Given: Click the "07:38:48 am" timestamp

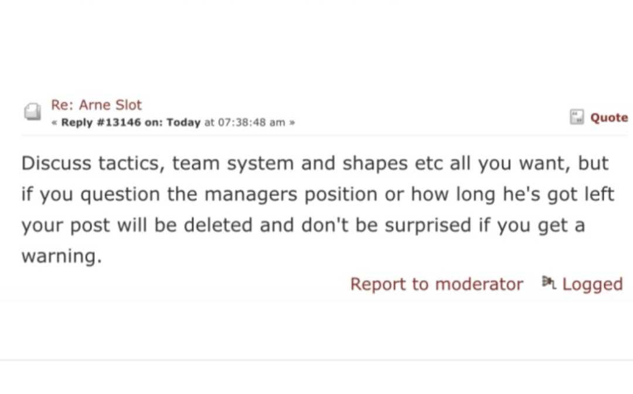Looking at the screenshot, I should pos(251,122).
